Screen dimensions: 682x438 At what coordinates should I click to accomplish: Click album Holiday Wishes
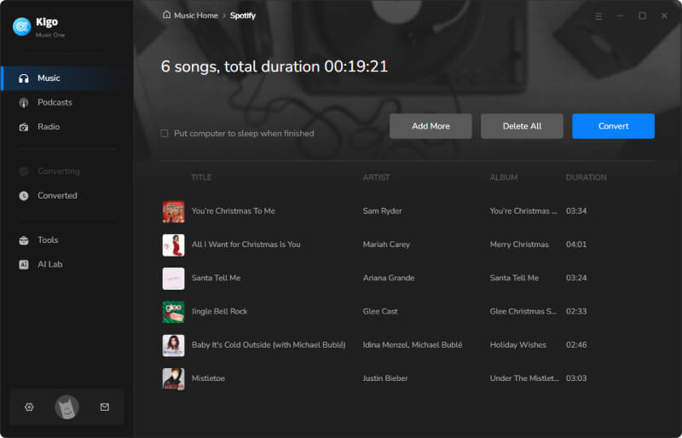click(x=518, y=345)
